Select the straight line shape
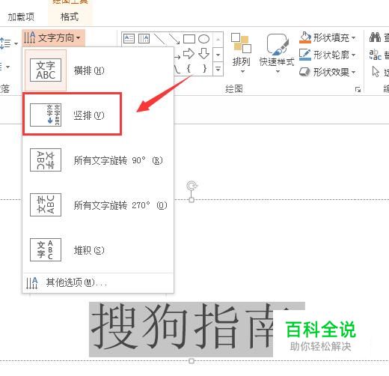Screen dimensions: 389x376 [159, 39]
